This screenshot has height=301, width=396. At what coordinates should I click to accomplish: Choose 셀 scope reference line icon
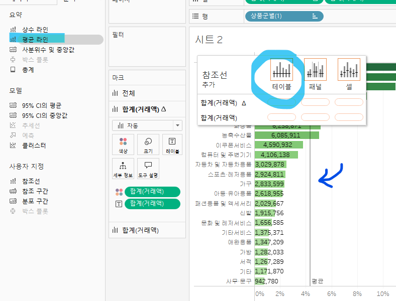pyautogui.click(x=349, y=70)
